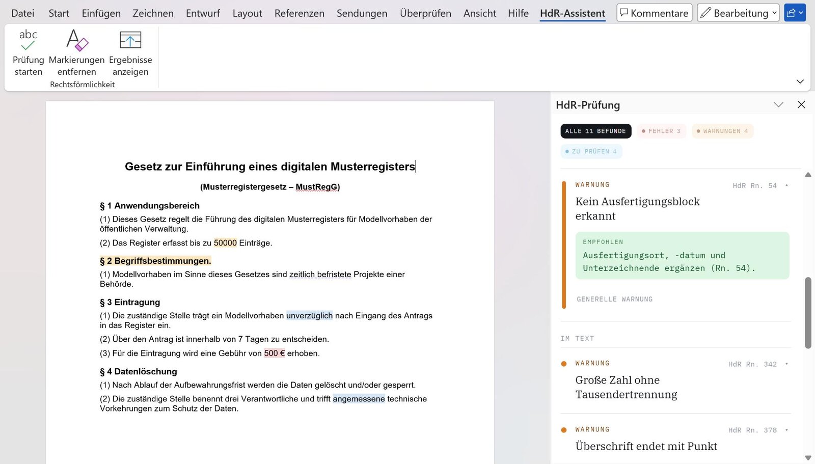Click the green Empfohlen recommendation box
This screenshot has height=464, width=815.
[x=682, y=256]
